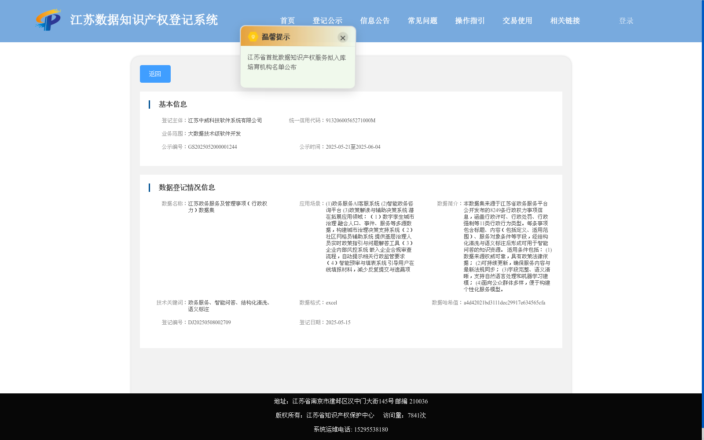The width and height of the screenshot is (704, 440).
Task: Click the 技术关键词 value text
Action: (x=229, y=306)
